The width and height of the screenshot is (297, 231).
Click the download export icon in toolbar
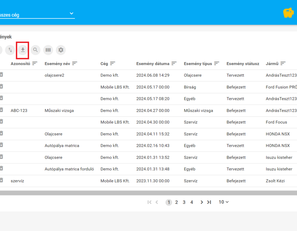point(23,50)
